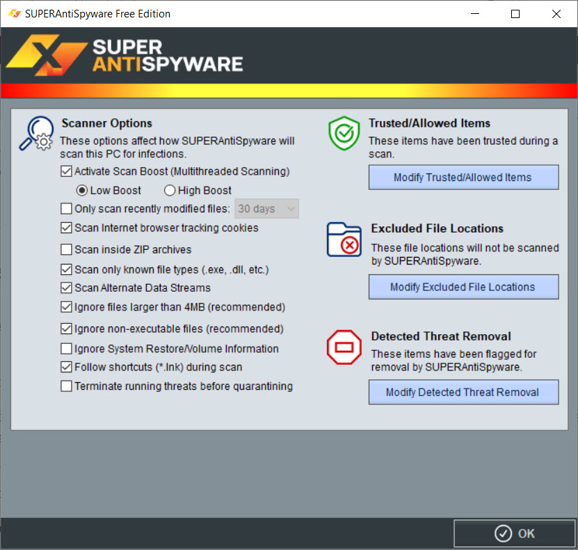Maximize the SUPERAntiSpyware window
The image size is (578, 550).
tap(515, 14)
